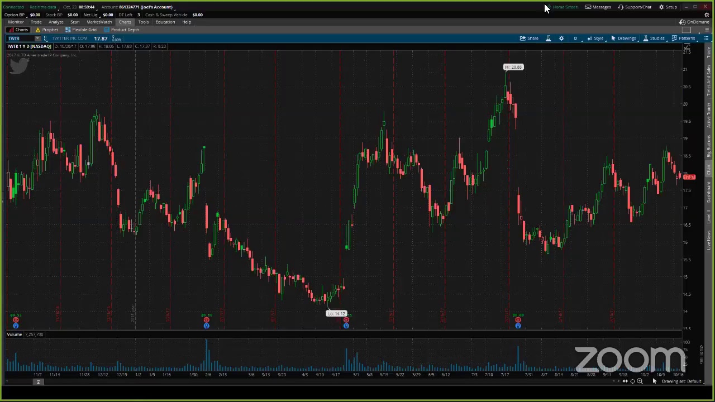Open Dashboard side tab
The height and width of the screenshot is (402, 715).
pos(709,193)
